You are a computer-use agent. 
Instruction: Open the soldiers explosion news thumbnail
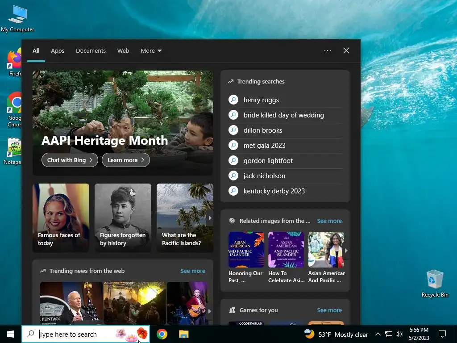pyautogui.click(x=134, y=303)
